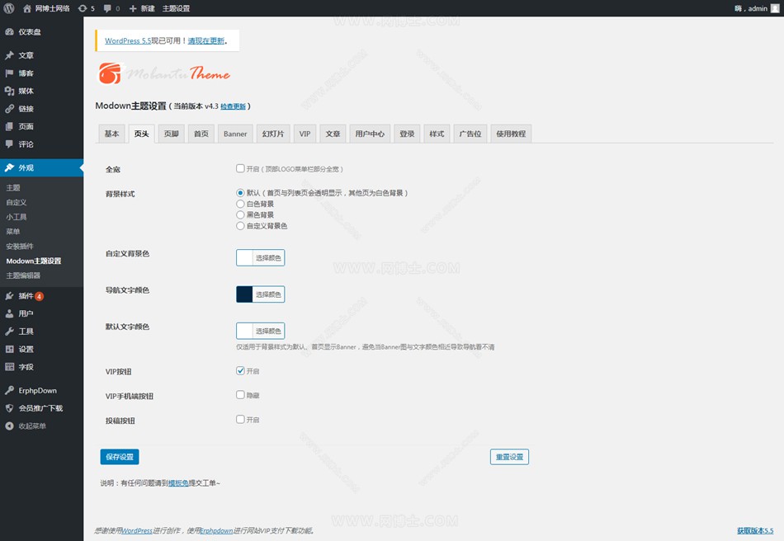Open the 会员推广下载 shield icon

(x=10, y=408)
